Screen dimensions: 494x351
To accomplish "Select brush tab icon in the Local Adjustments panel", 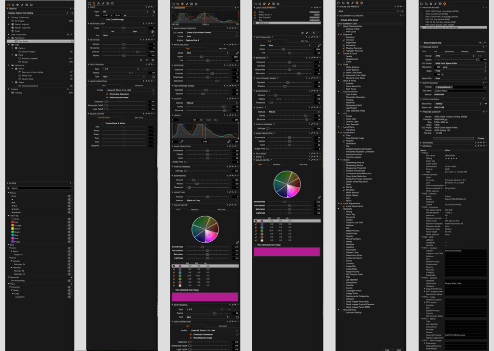I will tap(269, 4).
